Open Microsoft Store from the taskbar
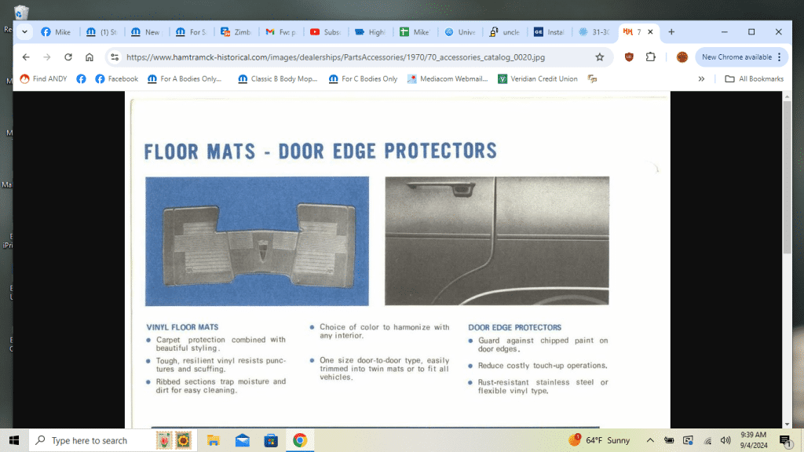The image size is (804, 452). click(270, 440)
